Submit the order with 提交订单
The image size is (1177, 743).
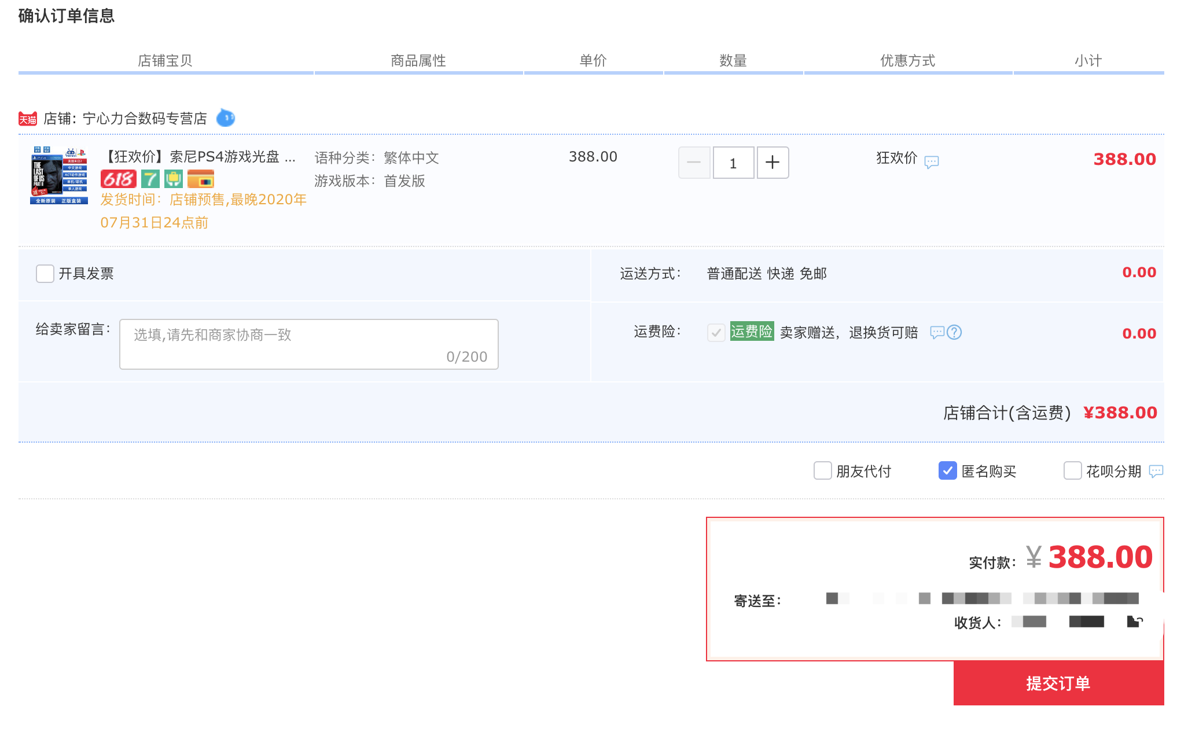(1058, 683)
